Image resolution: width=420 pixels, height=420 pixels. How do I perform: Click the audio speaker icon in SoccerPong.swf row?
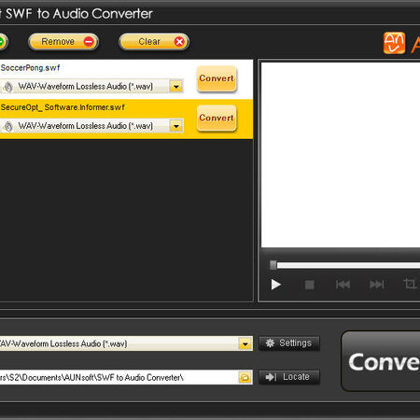pyautogui.click(x=8, y=87)
